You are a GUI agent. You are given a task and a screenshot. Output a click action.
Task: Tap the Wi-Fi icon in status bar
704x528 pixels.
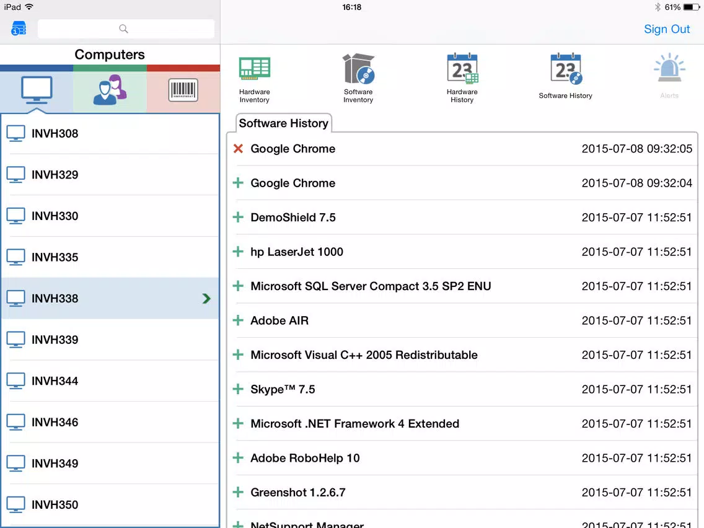(29, 7)
